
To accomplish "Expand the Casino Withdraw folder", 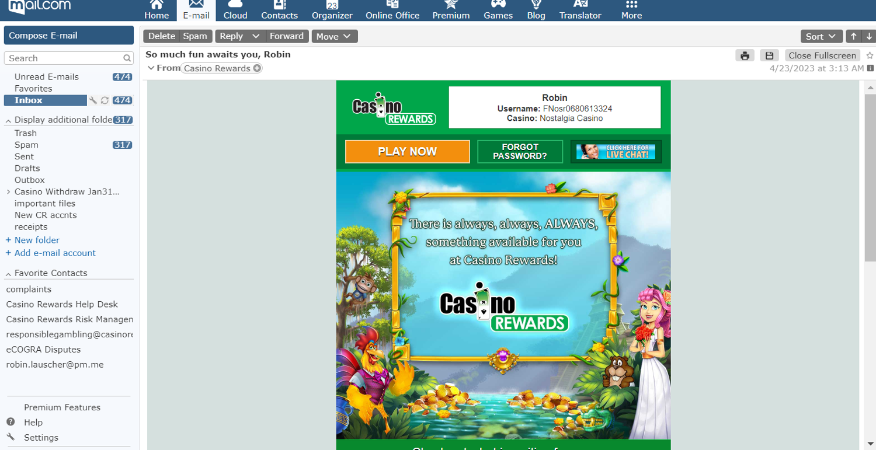I will pos(8,192).
